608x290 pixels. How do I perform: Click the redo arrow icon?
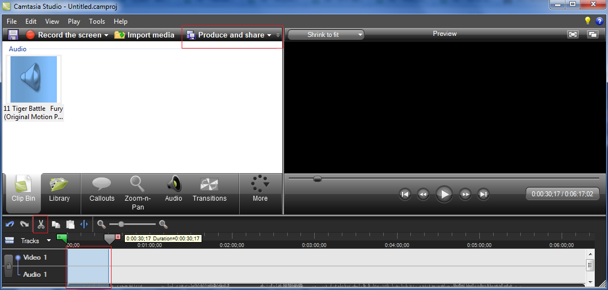24,224
